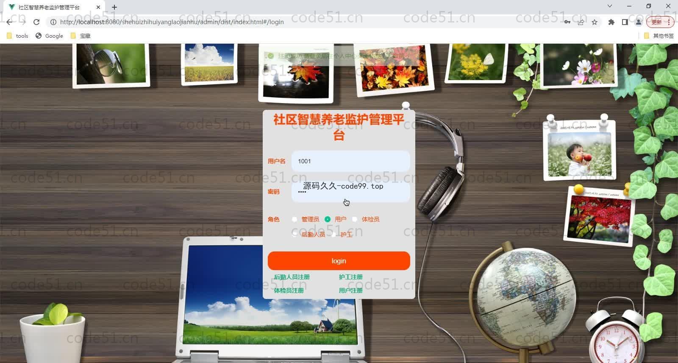Click the browser back arrow
678x363 pixels.
[x=9, y=22]
